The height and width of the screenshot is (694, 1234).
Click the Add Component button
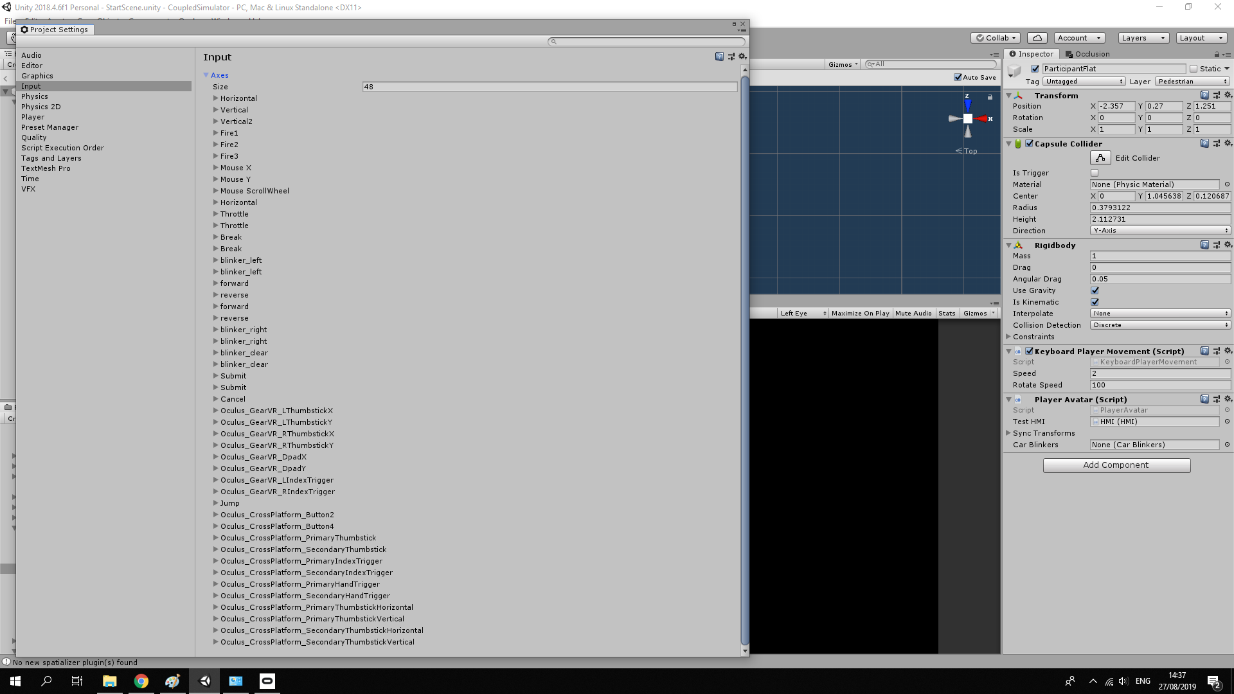1116,465
